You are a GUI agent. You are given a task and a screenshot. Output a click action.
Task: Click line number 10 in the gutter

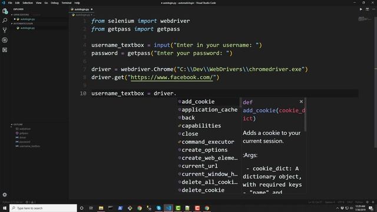tap(83, 94)
